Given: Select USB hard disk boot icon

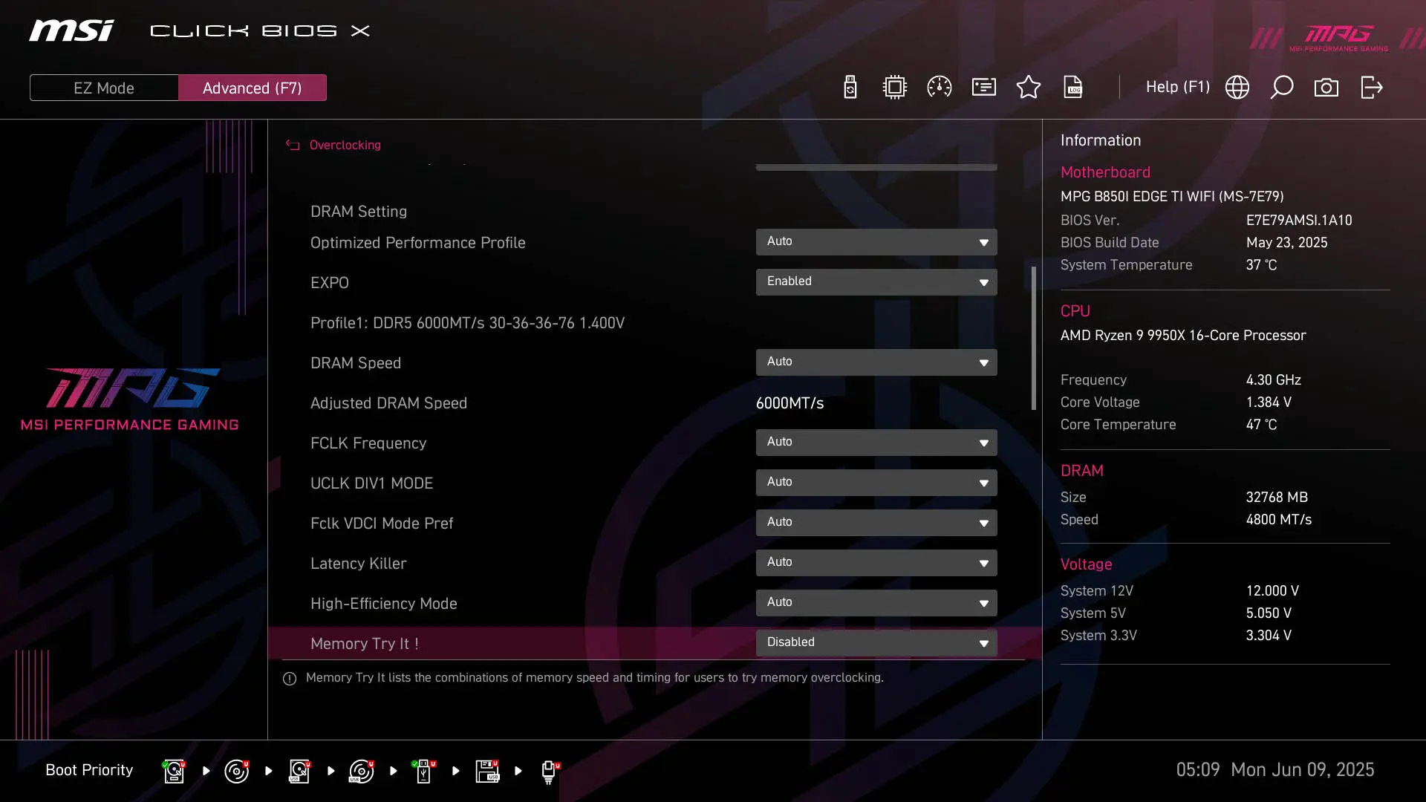Looking at the screenshot, I should click(x=299, y=771).
